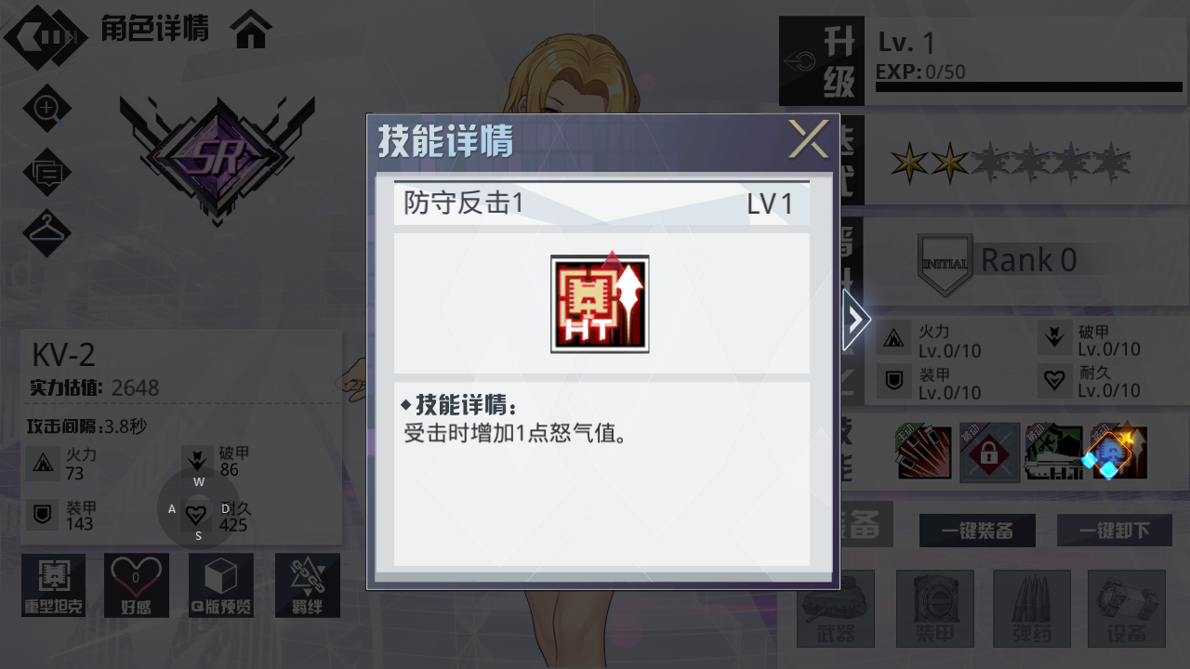Screen dimensions: 1190x669
Task: Open the clothes hanger costume icon
Action: 46,234
